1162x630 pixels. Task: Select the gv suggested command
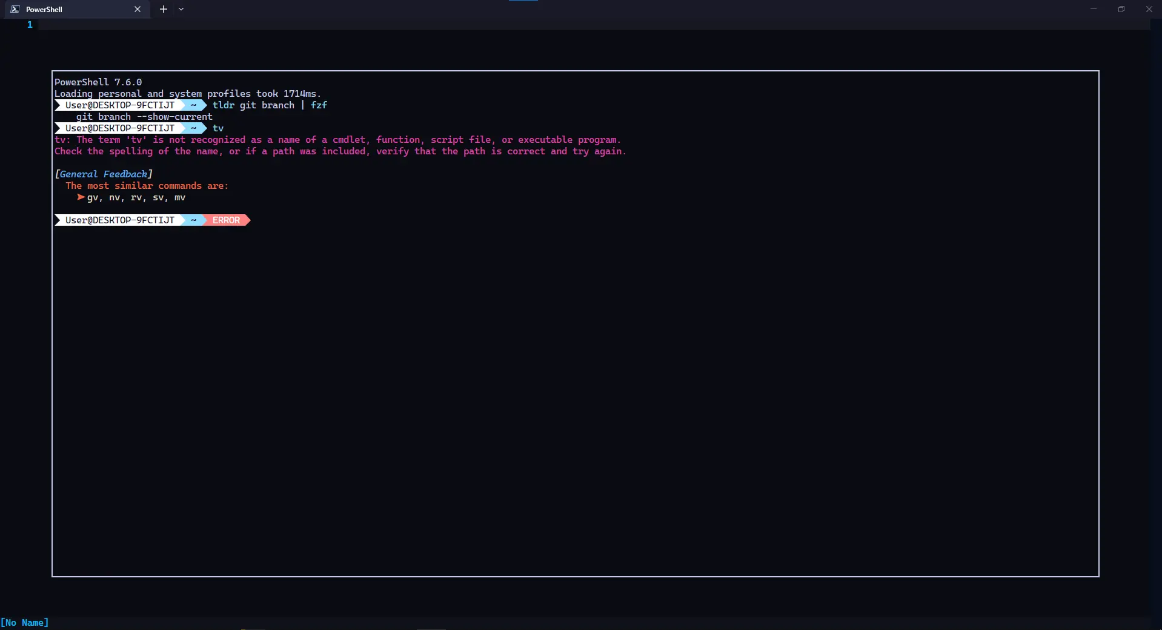point(92,198)
